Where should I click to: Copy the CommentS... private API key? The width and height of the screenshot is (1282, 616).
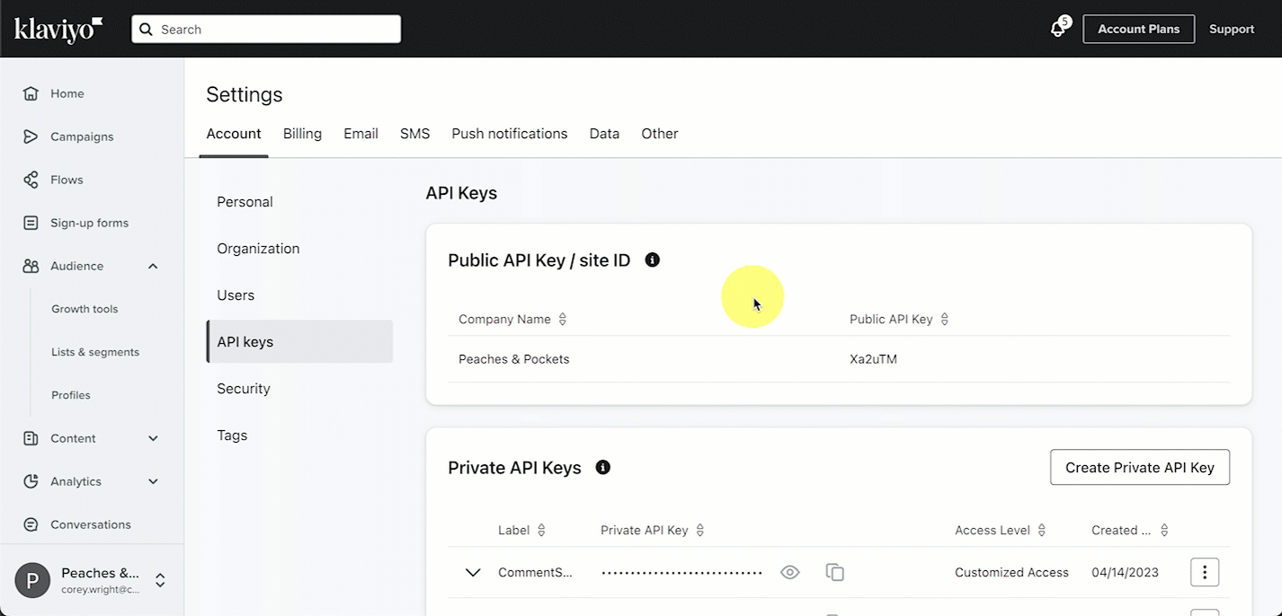click(835, 572)
